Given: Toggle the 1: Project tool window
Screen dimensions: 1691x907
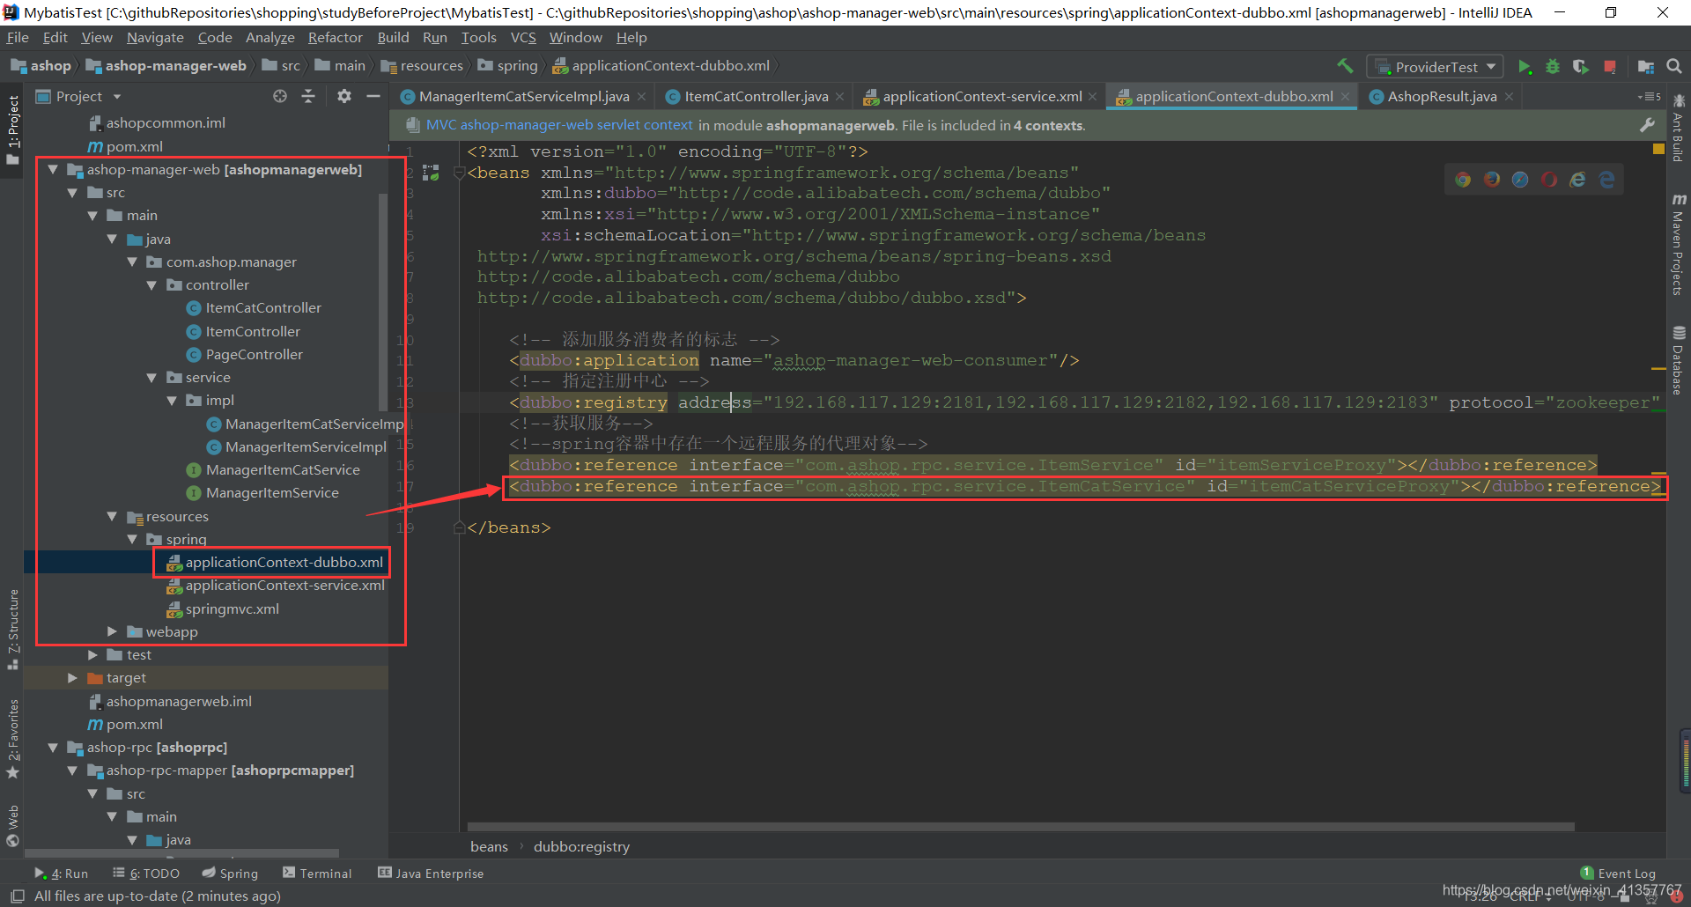Looking at the screenshot, I should (x=12, y=130).
